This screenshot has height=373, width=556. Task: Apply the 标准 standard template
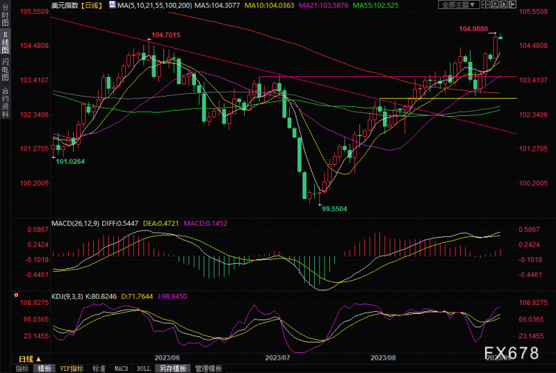[x=99, y=369]
